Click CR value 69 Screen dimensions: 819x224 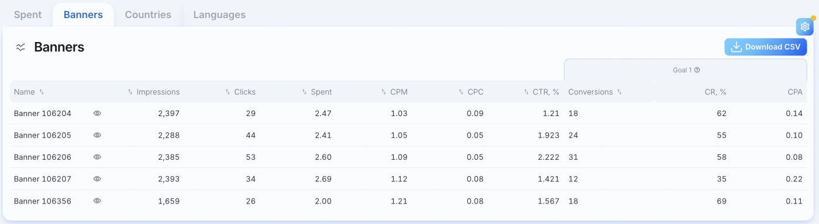pyautogui.click(x=721, y=201)
